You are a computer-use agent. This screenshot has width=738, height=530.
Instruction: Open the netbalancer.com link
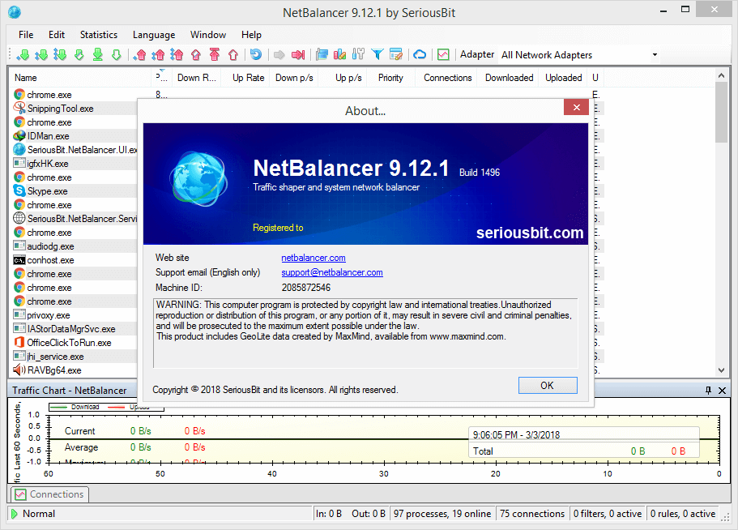click(x=314, y=258)
